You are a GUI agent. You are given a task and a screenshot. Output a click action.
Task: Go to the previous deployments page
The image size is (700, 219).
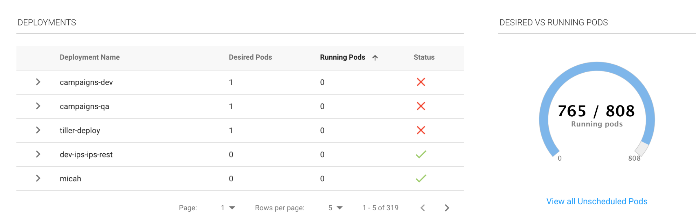(x=423, y=208)
